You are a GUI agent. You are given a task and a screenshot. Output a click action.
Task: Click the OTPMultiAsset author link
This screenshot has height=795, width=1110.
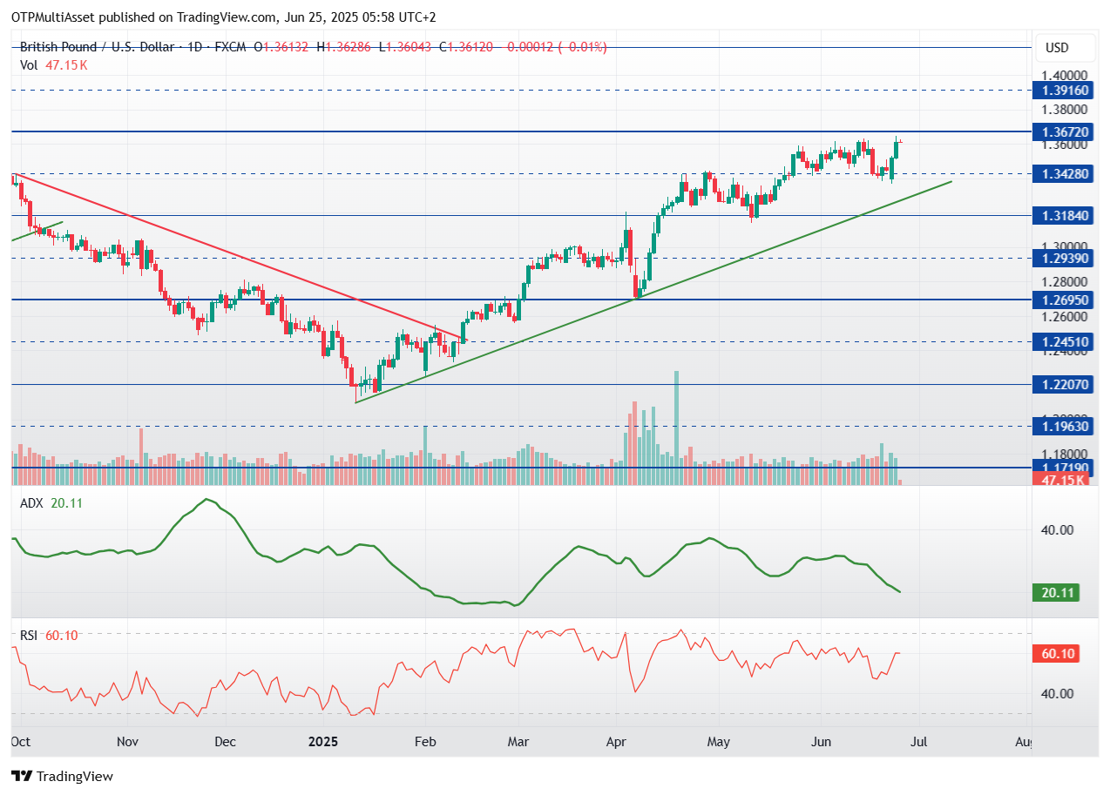coord(54,17)
